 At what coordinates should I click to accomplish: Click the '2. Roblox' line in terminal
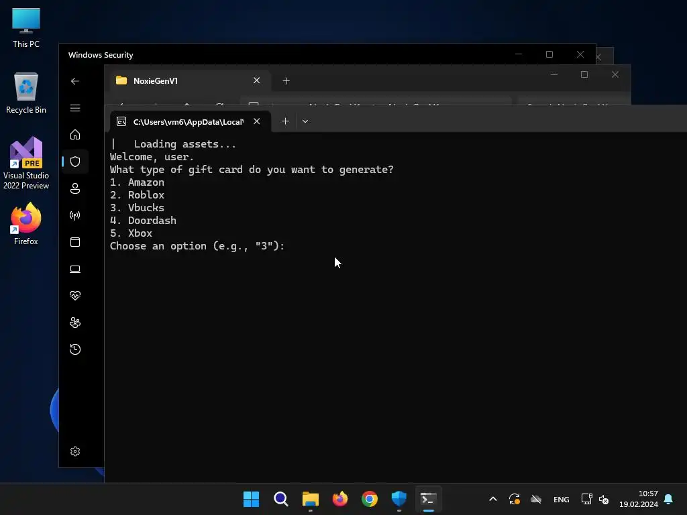(x=137, y=195)
